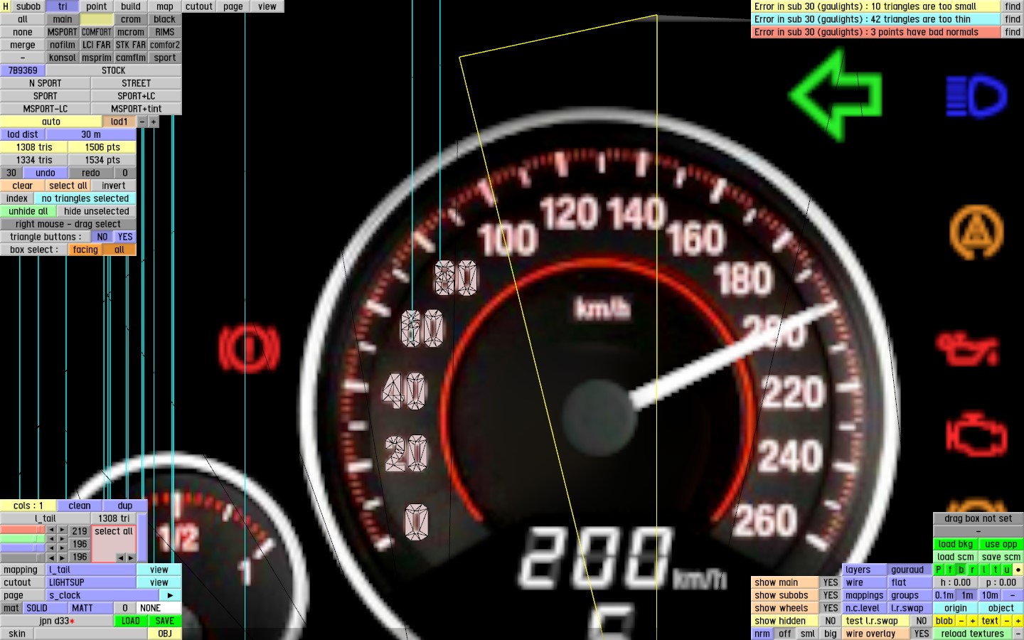Click find for the triangles too small error
1024x640 pixels.
click(x=1013, y=6)
